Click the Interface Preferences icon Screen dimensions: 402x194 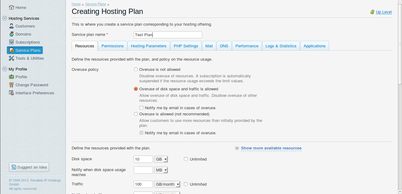pos(11,93)
